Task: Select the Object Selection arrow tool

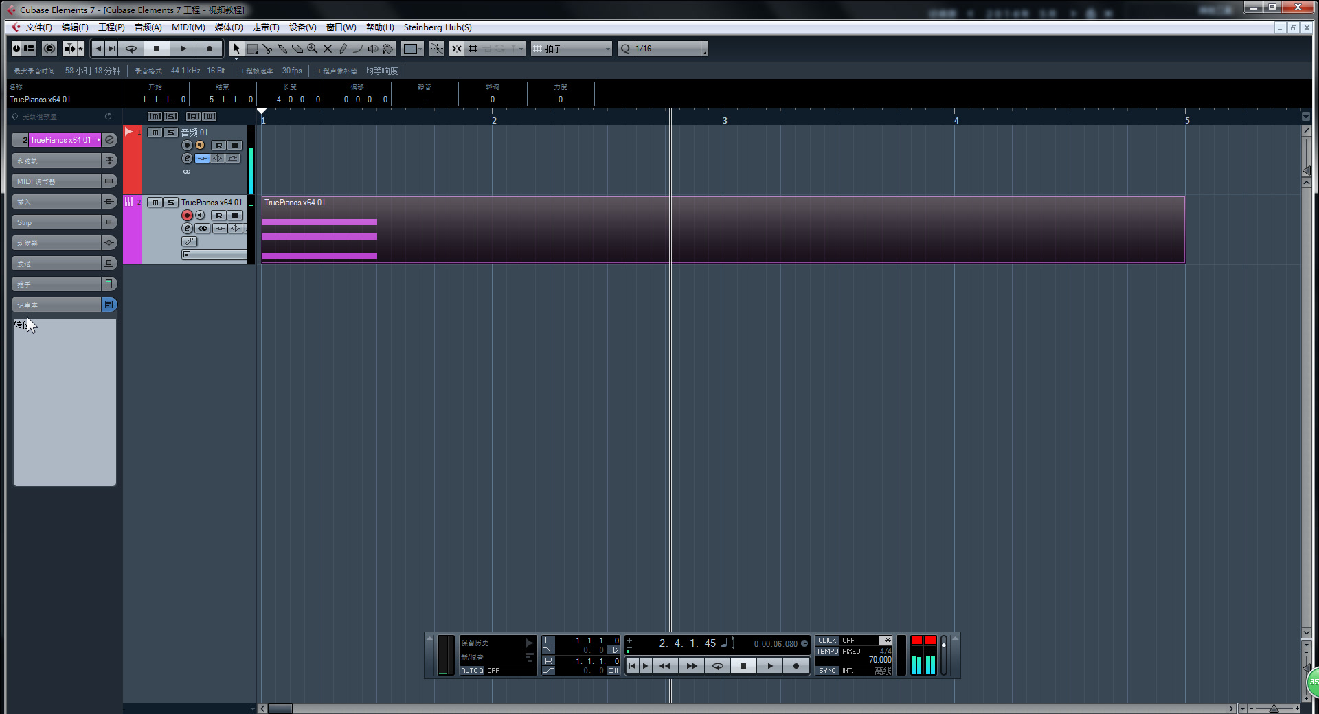Action: click(x=236, y=49)
